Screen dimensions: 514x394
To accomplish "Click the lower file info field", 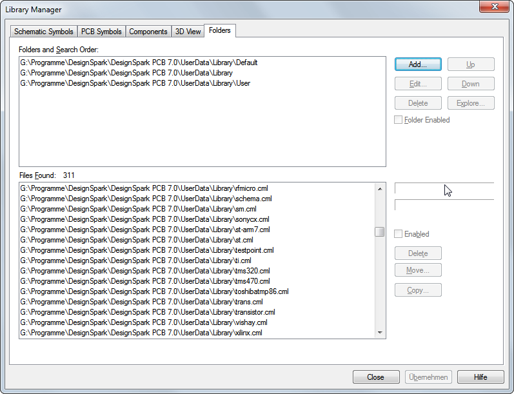I will (x=444, y=205).
